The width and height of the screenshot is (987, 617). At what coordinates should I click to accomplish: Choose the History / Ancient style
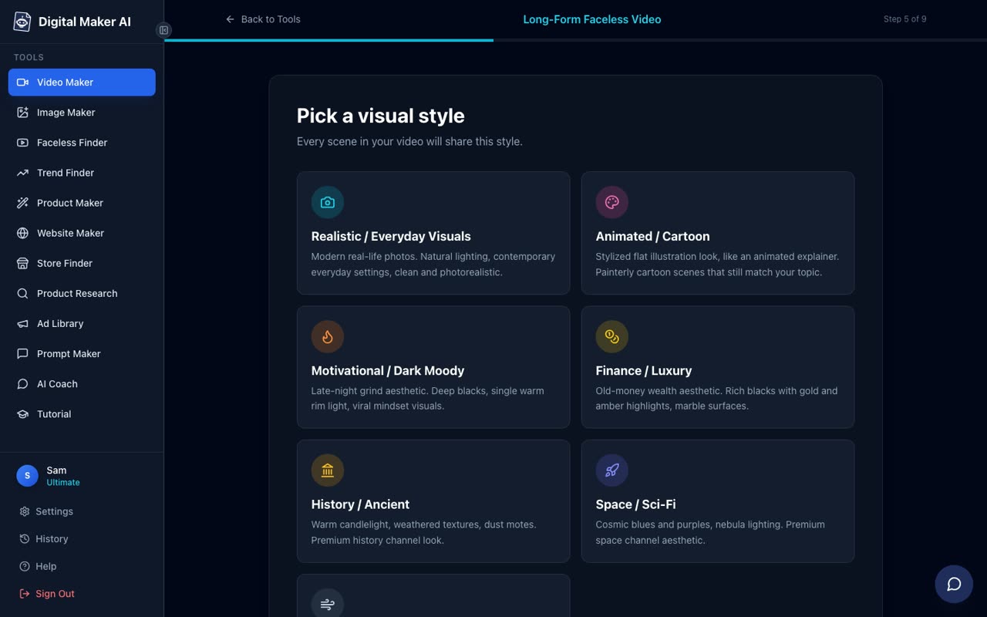(x=433, y=501)
